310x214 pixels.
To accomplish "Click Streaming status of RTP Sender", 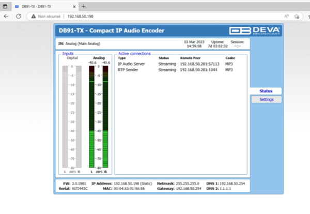I will 167,70.
